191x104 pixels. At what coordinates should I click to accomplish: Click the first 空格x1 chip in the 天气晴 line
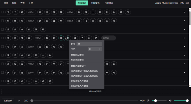pyautogui.click(x=31, y=12)
